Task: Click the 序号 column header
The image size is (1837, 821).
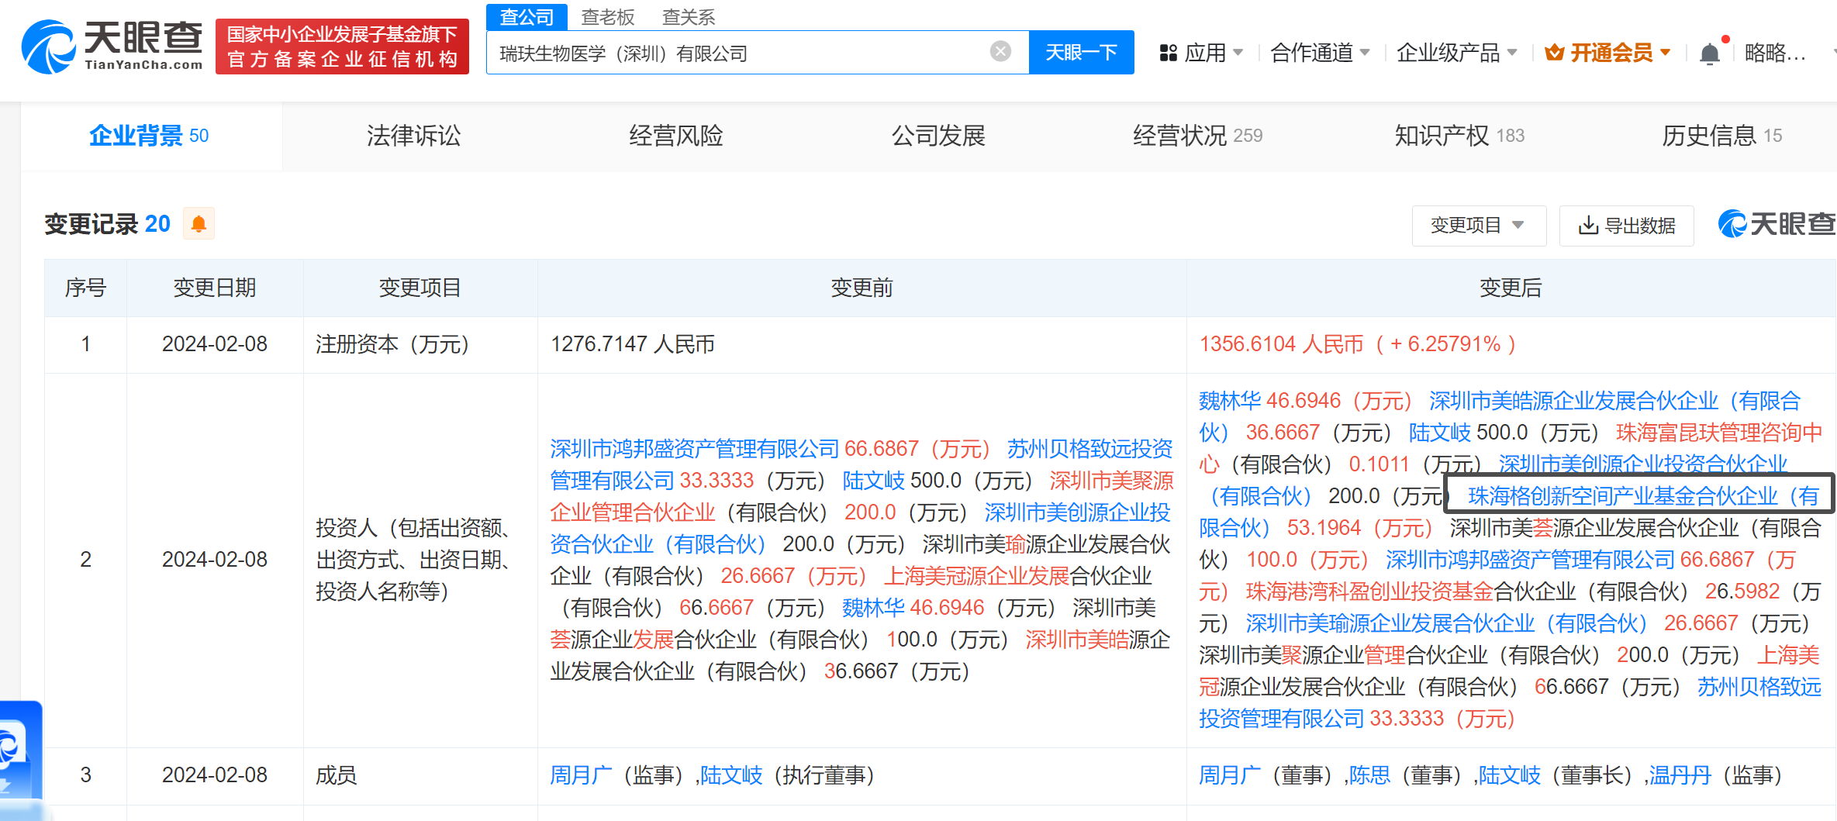Action: [85, 288]
